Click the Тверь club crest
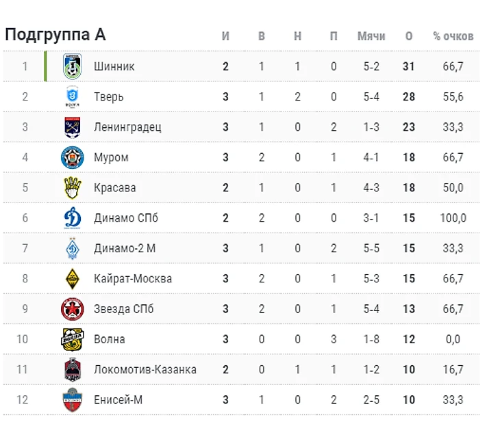The width and height of the screenshot is (500, 426). pyautogui.click(x=72, y=96)
